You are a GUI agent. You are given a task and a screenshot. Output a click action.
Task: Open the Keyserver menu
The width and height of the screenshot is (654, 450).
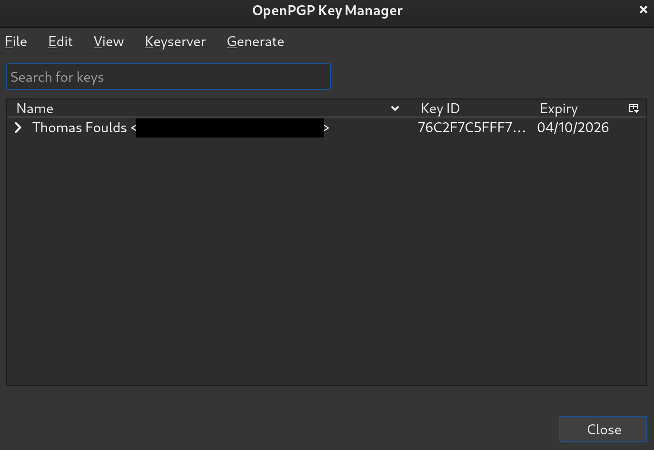tap(175, 41)
